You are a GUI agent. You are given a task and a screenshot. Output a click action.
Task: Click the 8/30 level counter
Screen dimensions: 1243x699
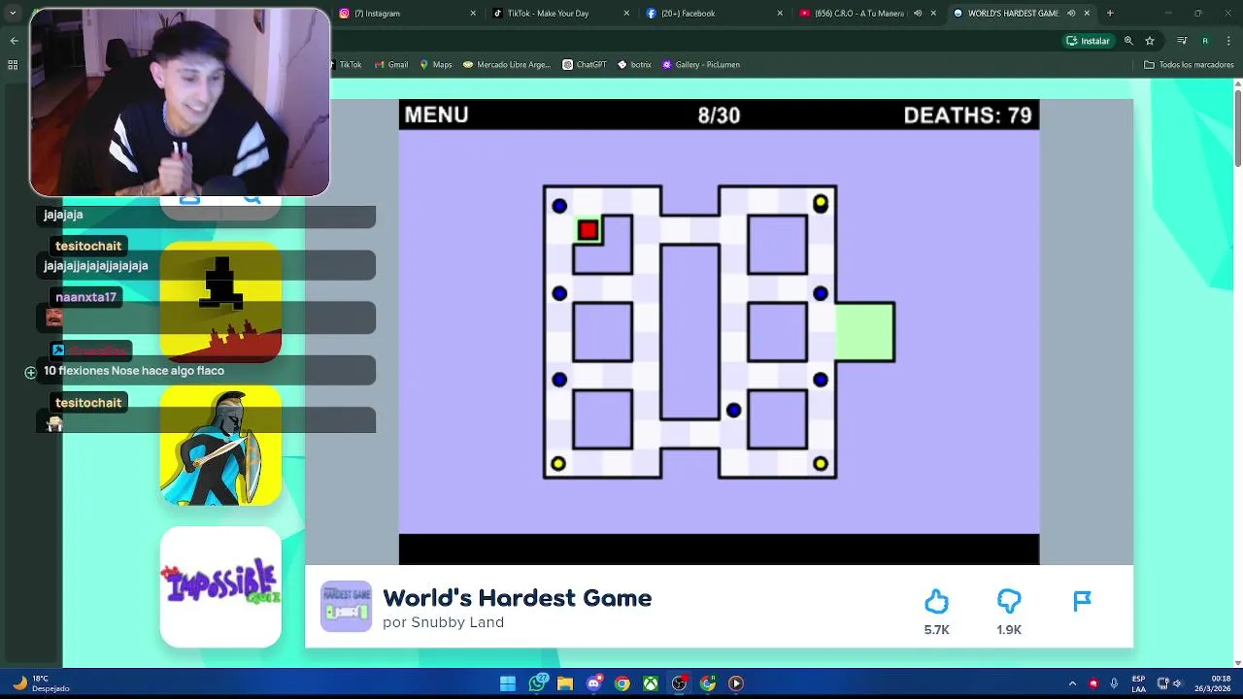(719, 116)
